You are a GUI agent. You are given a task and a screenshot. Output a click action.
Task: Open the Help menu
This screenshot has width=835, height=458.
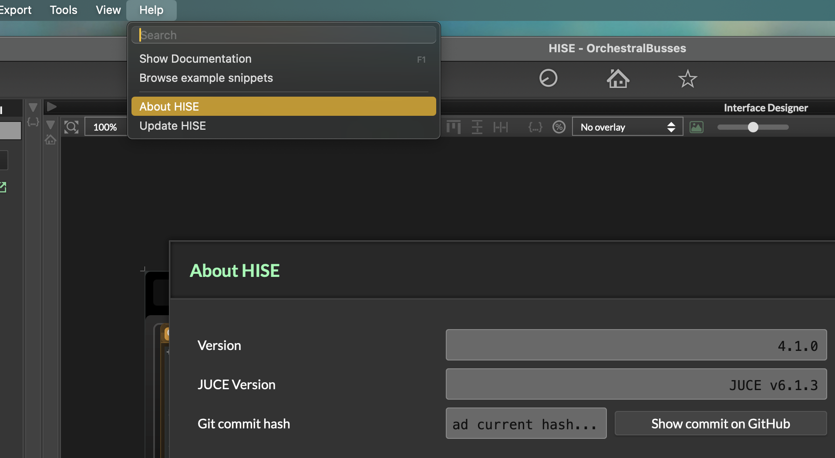coord(151,10)
